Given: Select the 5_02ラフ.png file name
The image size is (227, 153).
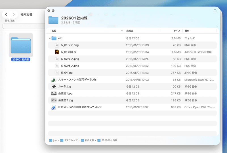Looking at the screenshot, I should (x=70, y=59).
